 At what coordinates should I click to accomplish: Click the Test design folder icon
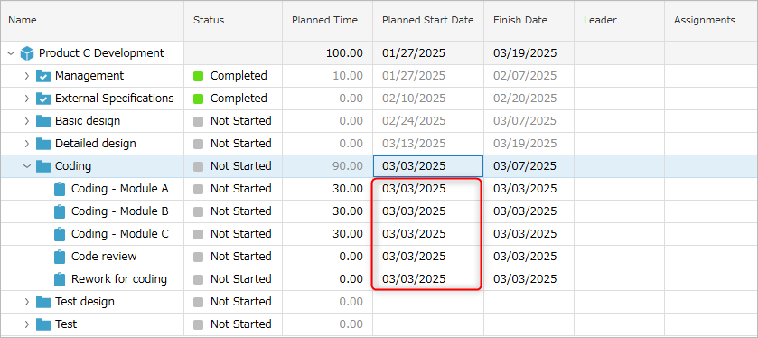pyautogui.click(x=43, y=302)
